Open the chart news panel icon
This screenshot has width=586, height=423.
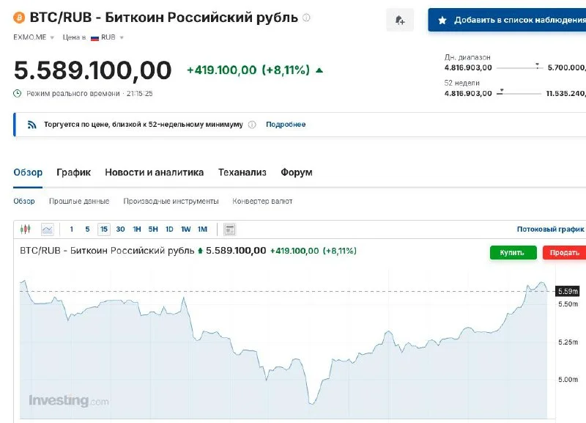click(x=230, y=229)
